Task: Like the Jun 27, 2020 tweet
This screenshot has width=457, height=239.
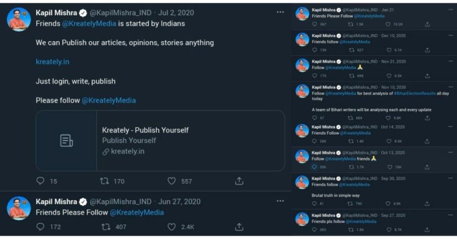Action: [x=172, y=227]
